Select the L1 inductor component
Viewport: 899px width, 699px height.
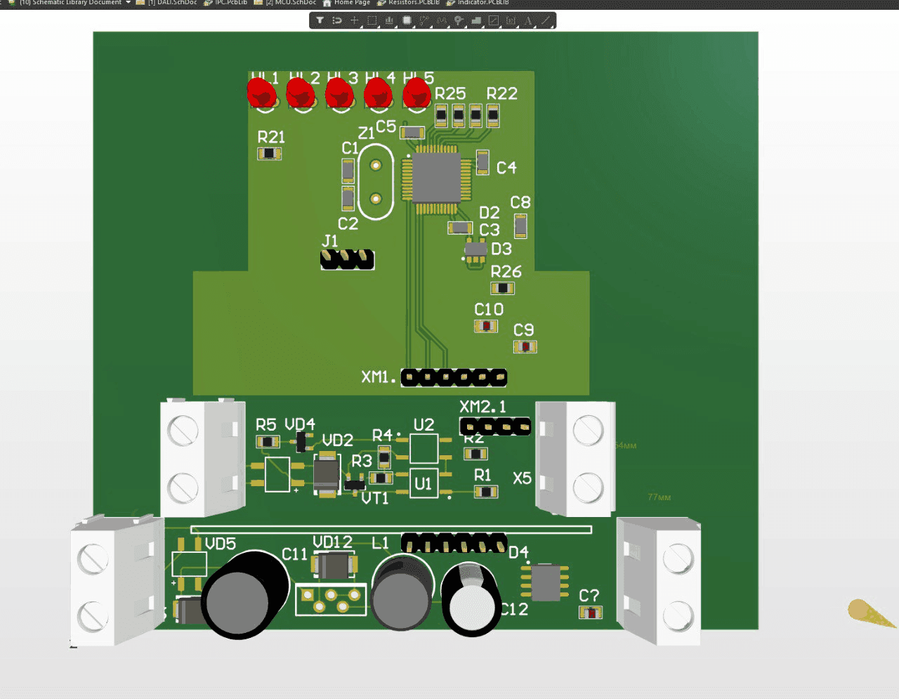point(402,592)
